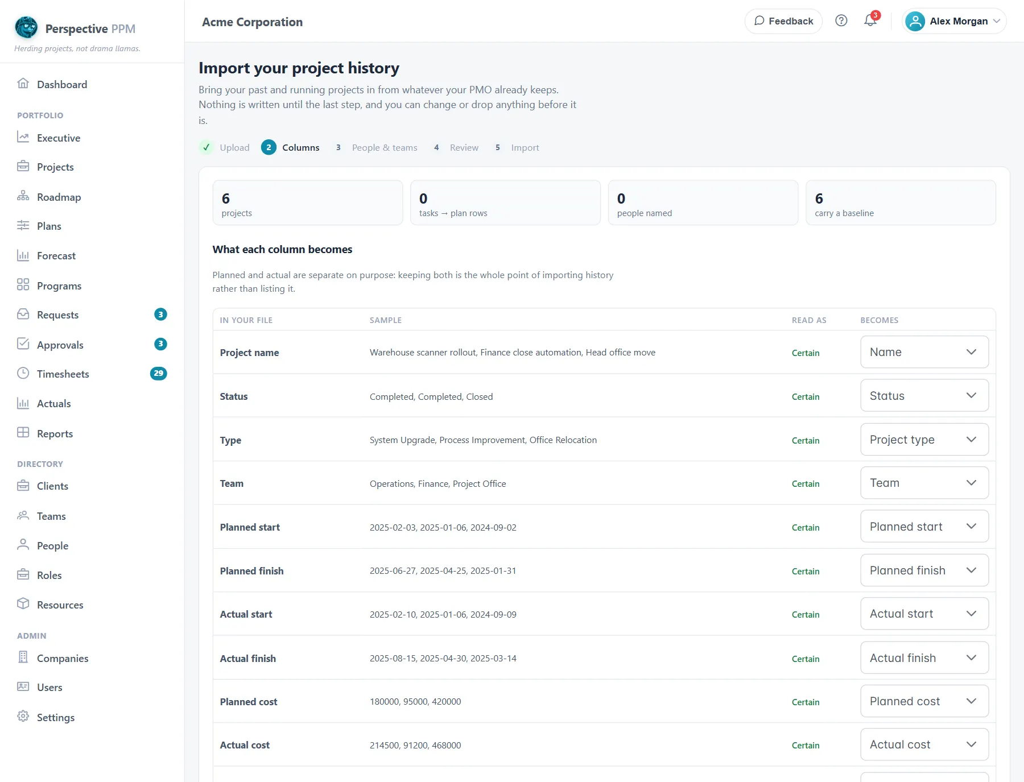Click the Timesheets clock icon
The height and width of the screenshot is (782, 1024).
(23, 373)
